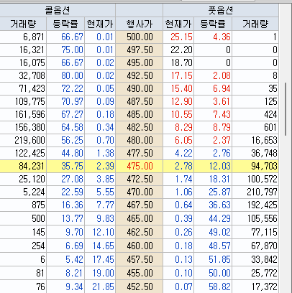
Task: Select strike price 487.50 cell
Action: pyautogui.click(x=140, y=102)
